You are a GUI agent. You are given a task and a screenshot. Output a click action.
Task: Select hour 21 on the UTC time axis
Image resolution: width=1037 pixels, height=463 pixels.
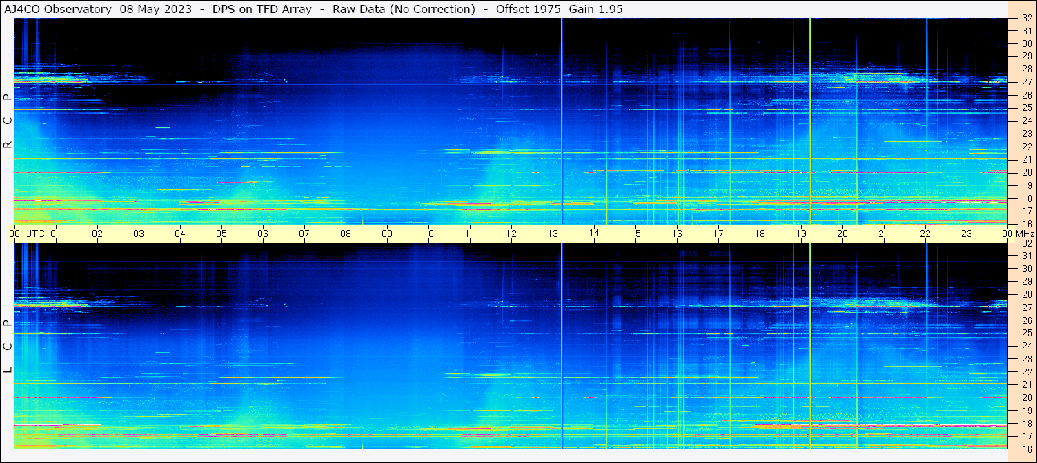pyautogui.click(x=884, y=234)
